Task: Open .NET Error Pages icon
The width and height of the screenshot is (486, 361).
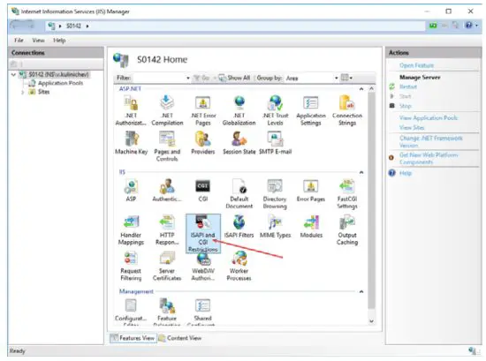Action: (203, 111)
